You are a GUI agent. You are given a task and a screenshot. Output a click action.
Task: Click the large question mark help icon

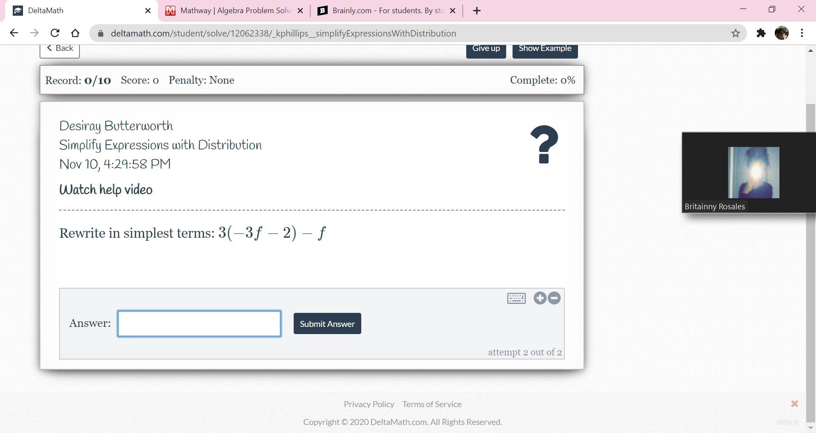[544, 144]
